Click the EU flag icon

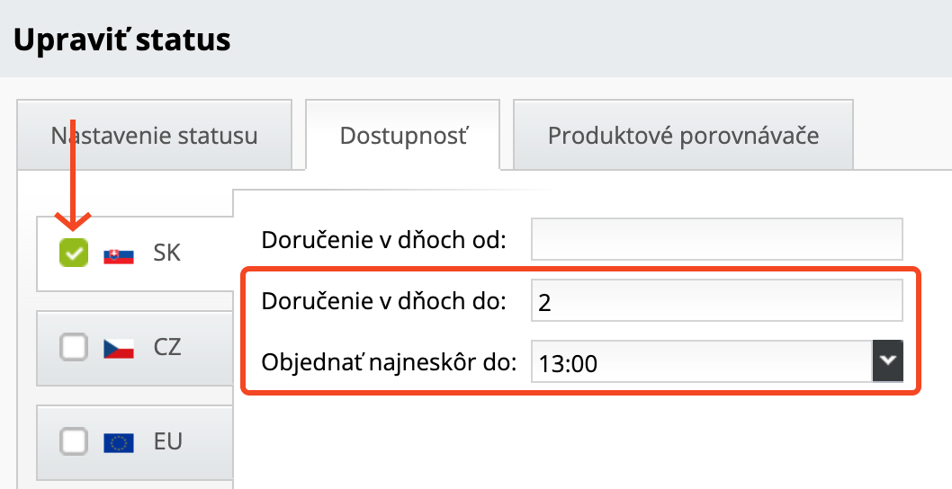[x=119, y=443]
